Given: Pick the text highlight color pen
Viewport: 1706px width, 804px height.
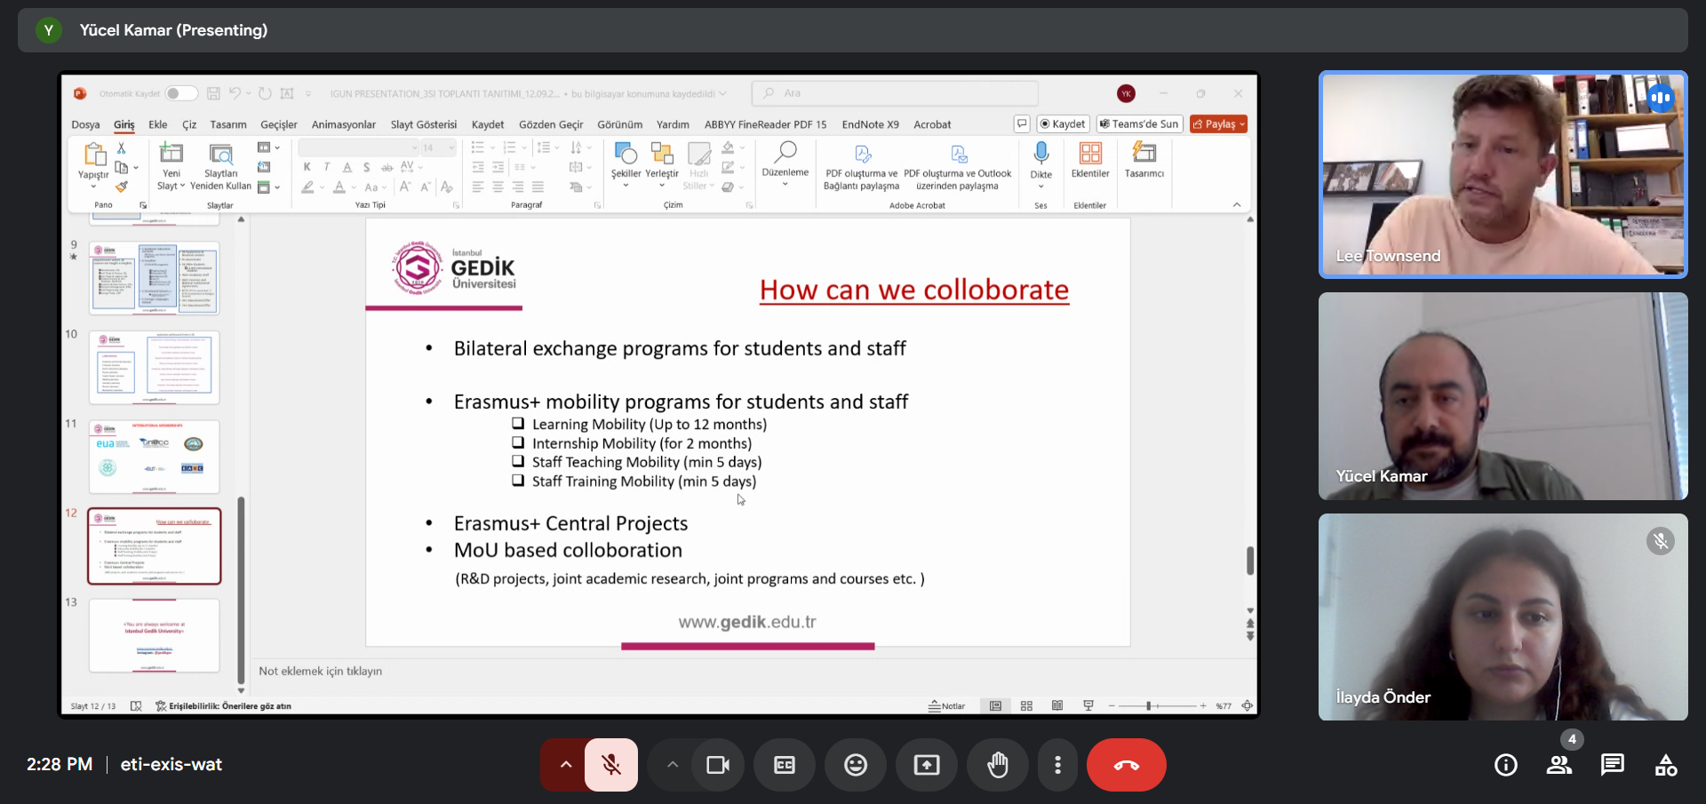Looking at the screenshot, I should coord(307,187).
